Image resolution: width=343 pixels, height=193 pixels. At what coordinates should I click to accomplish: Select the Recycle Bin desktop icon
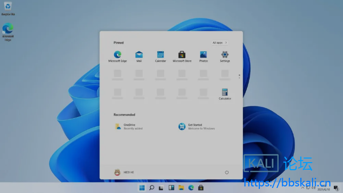click(x=8, y=8)
